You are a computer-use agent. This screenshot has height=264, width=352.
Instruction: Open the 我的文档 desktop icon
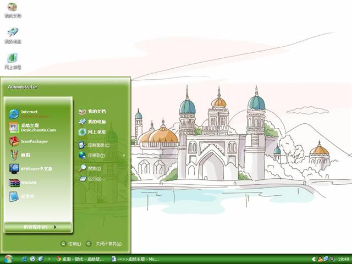(13, 10)
